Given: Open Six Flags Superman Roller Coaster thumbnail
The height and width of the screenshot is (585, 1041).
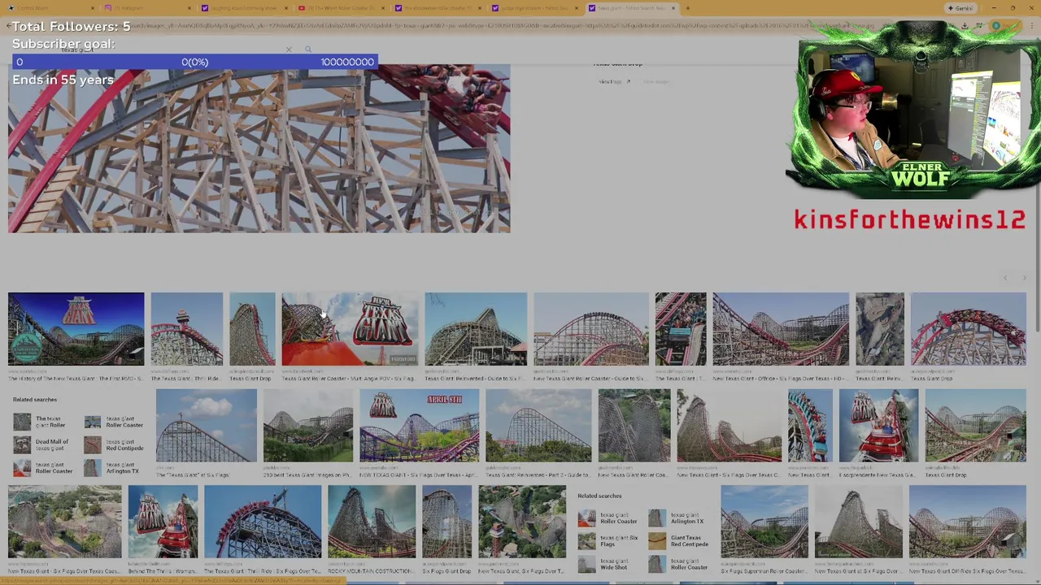Looking at the screenshot, I should pos(764,522).
